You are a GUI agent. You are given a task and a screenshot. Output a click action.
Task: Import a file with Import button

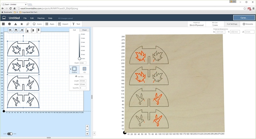[x=63, y=24]
